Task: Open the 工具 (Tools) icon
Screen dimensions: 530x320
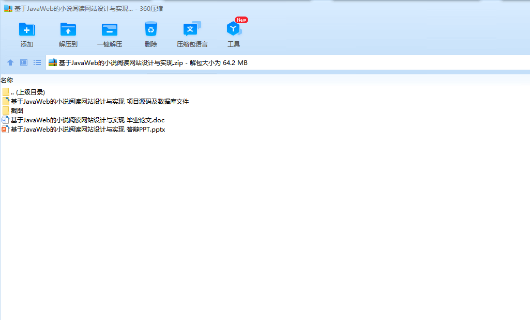Action: (x=234, y=29)
